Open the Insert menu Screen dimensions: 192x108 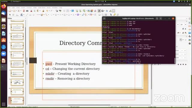(23, 7)
